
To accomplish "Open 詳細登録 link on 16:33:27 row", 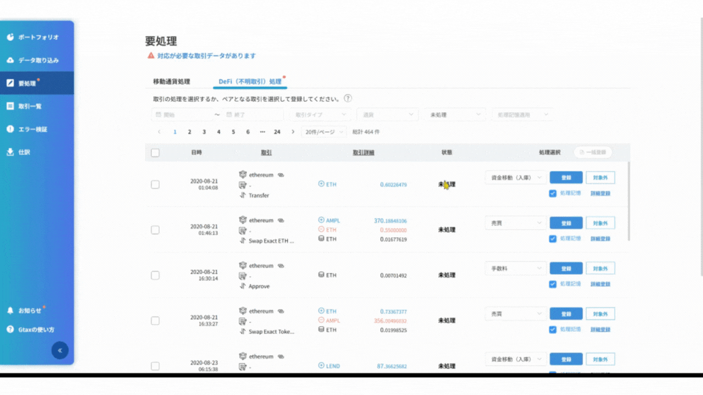I will click(600, 330).
